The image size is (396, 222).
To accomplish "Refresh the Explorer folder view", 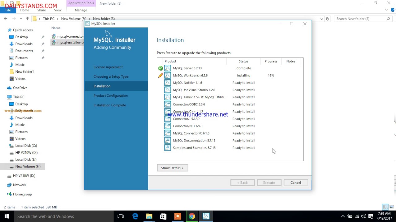I will 328,19.
